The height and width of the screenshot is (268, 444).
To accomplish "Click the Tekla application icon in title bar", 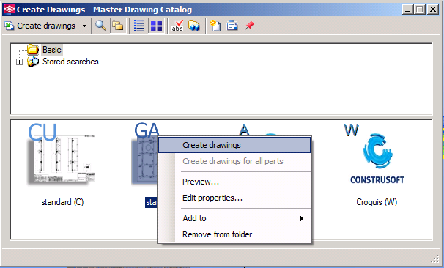I will coord(9,10).
